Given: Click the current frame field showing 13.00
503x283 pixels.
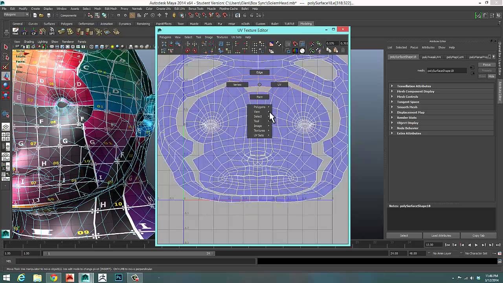Looking at the screenshot, I should click(434, 245).
